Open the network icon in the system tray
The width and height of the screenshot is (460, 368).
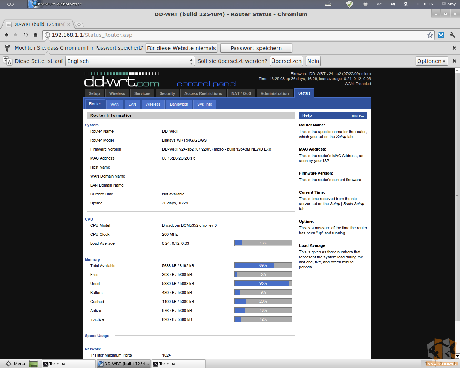pyautogui.click(x=406, y=4)
